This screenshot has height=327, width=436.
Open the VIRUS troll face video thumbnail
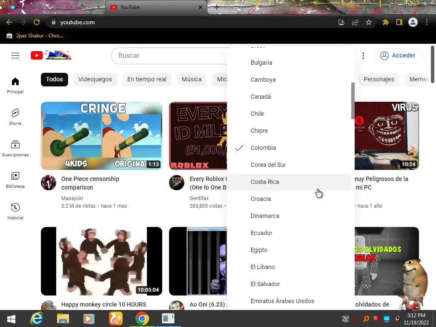(387, 136)
